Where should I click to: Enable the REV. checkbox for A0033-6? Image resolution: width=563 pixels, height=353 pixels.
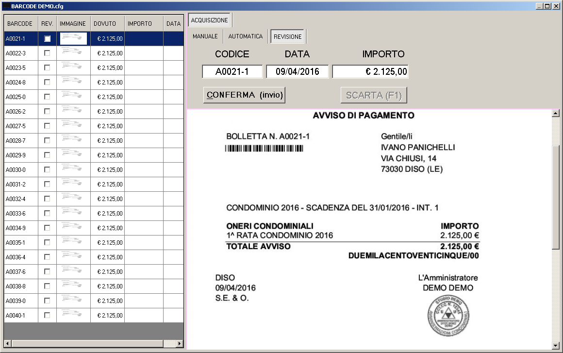pos(47,213)
